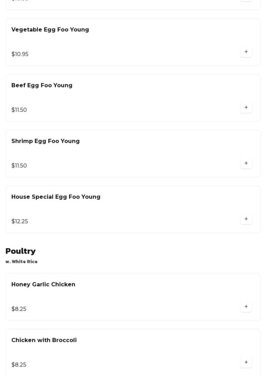Viewport: 266px width, 376px height.
Task: Click the 'w. White Rice' subtitle
Action: (21, 262)
